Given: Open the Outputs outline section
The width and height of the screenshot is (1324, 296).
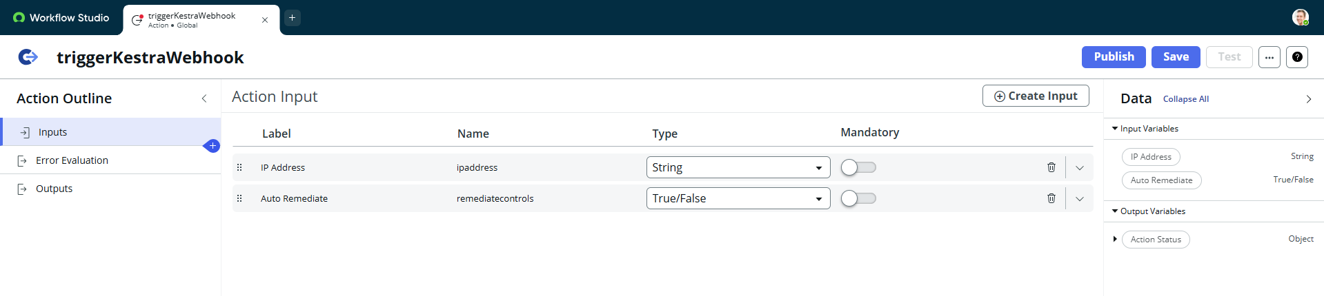Looking at the screenshot, I should [54, 189].
